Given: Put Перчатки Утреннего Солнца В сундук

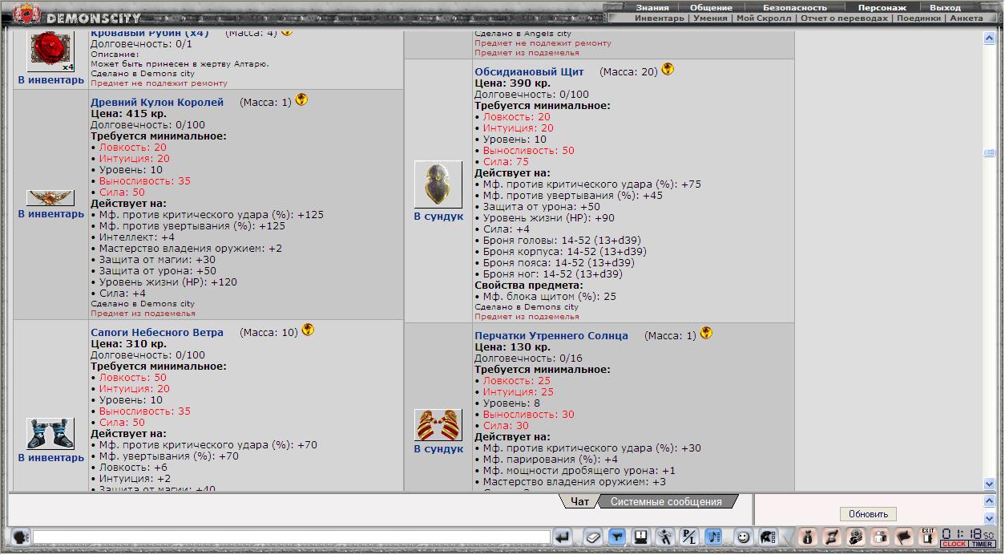Looking at the screenshot, I should click(438, 449).
